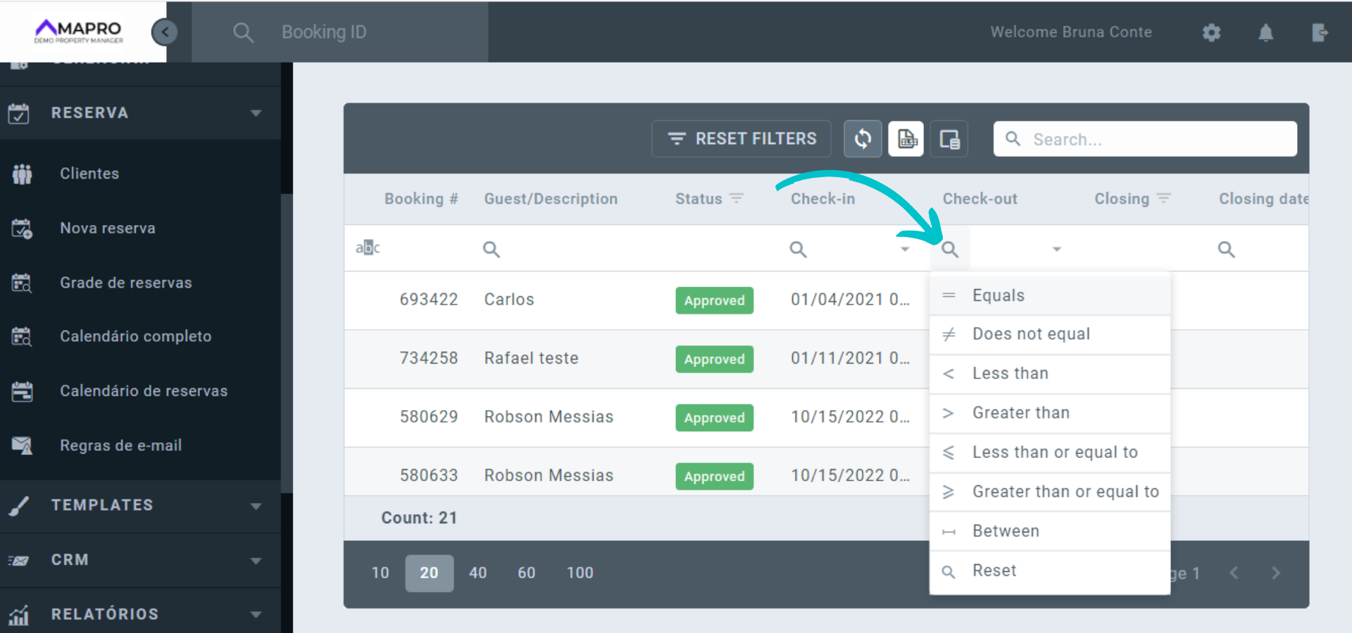The height and width of the screenshot is (633, 1352).
Task: Click the logout icon in header
Action: [x=1320, y=32]
